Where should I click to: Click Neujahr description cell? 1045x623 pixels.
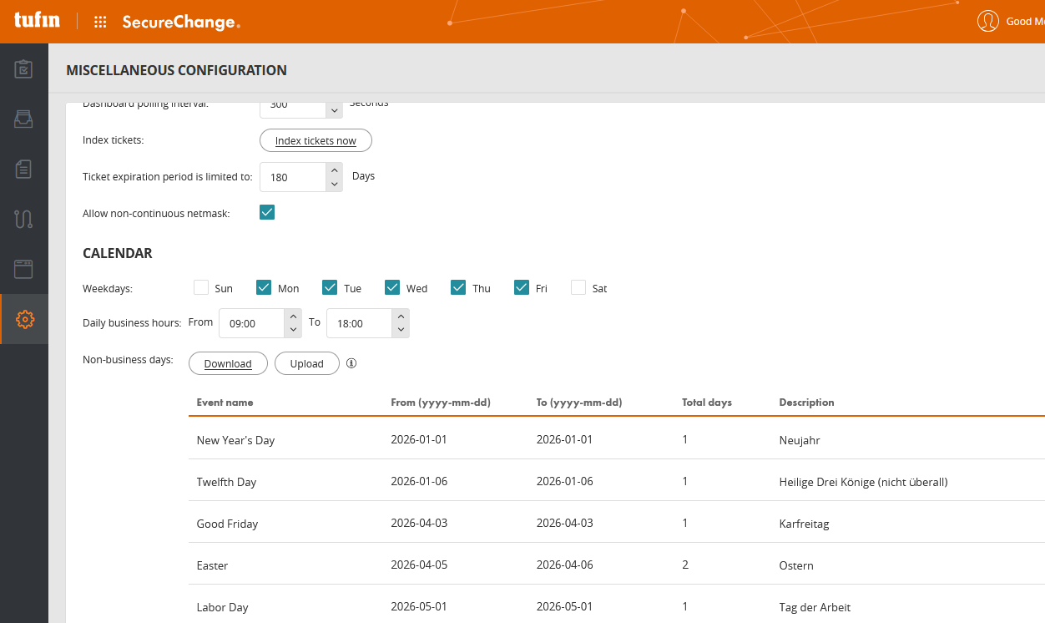[x=800, y=440]
